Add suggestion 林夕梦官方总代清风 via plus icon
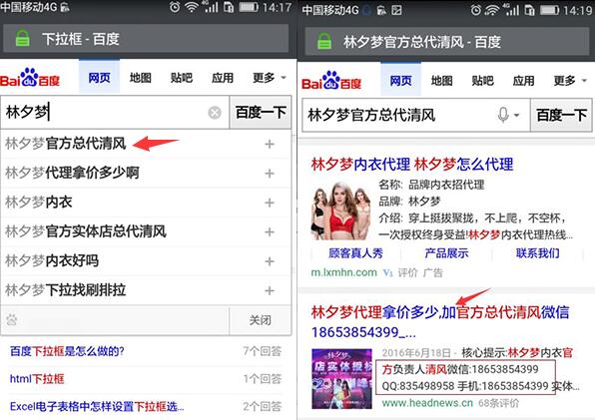The image size is (595, 420). pyautogui.click(x=270, y=144)
